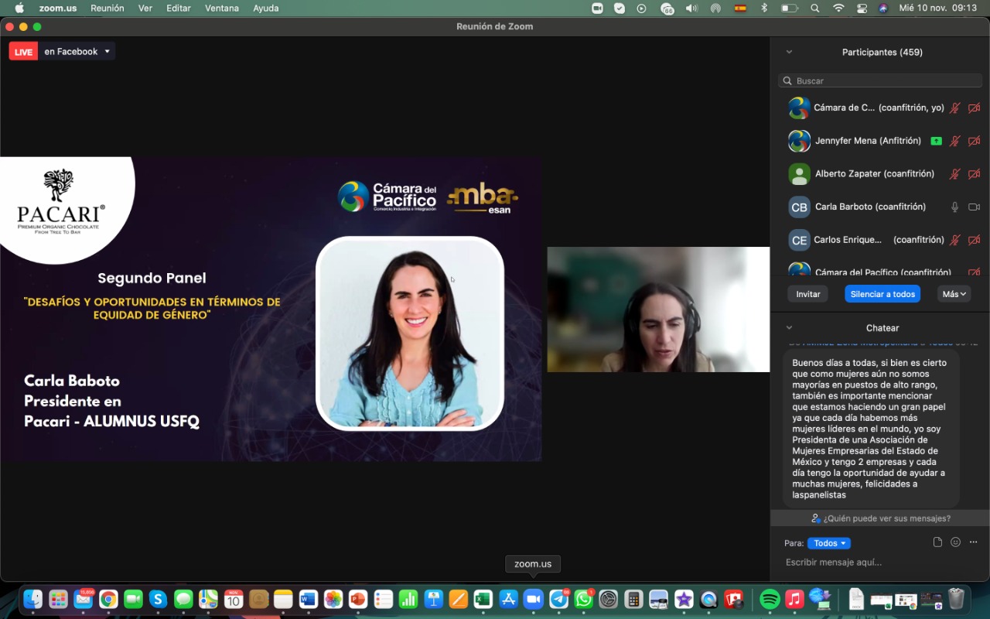
Task: Click ¿Quién puede ver sus mensajes? link
Action: [x=881, y=518]
